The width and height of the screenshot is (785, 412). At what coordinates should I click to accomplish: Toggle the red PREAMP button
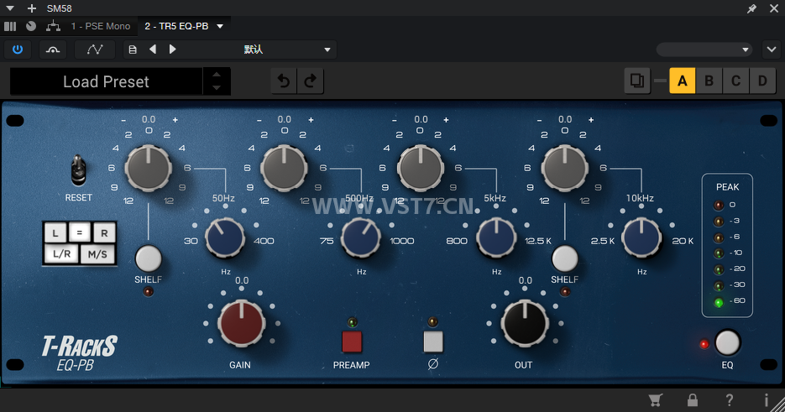[352, 342]
